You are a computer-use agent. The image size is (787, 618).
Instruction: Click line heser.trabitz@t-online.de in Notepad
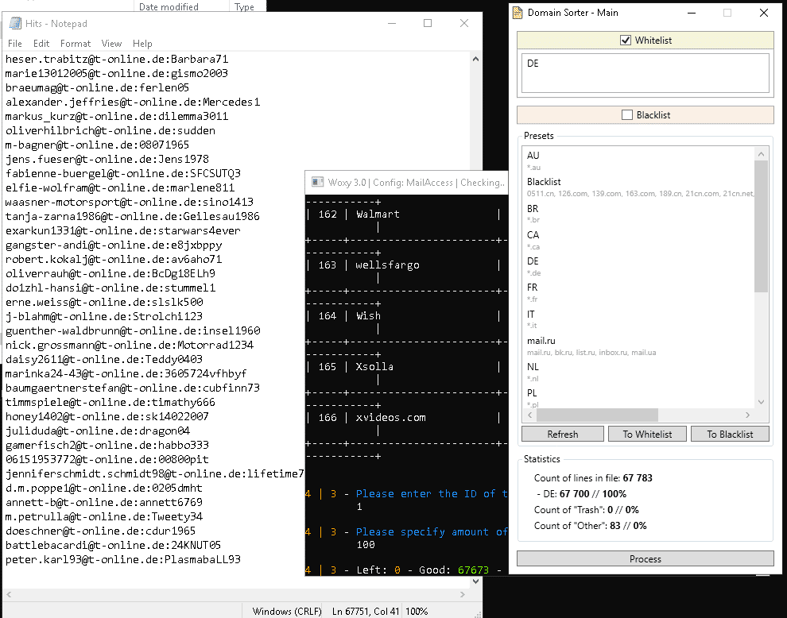click(x=117, y=60)
